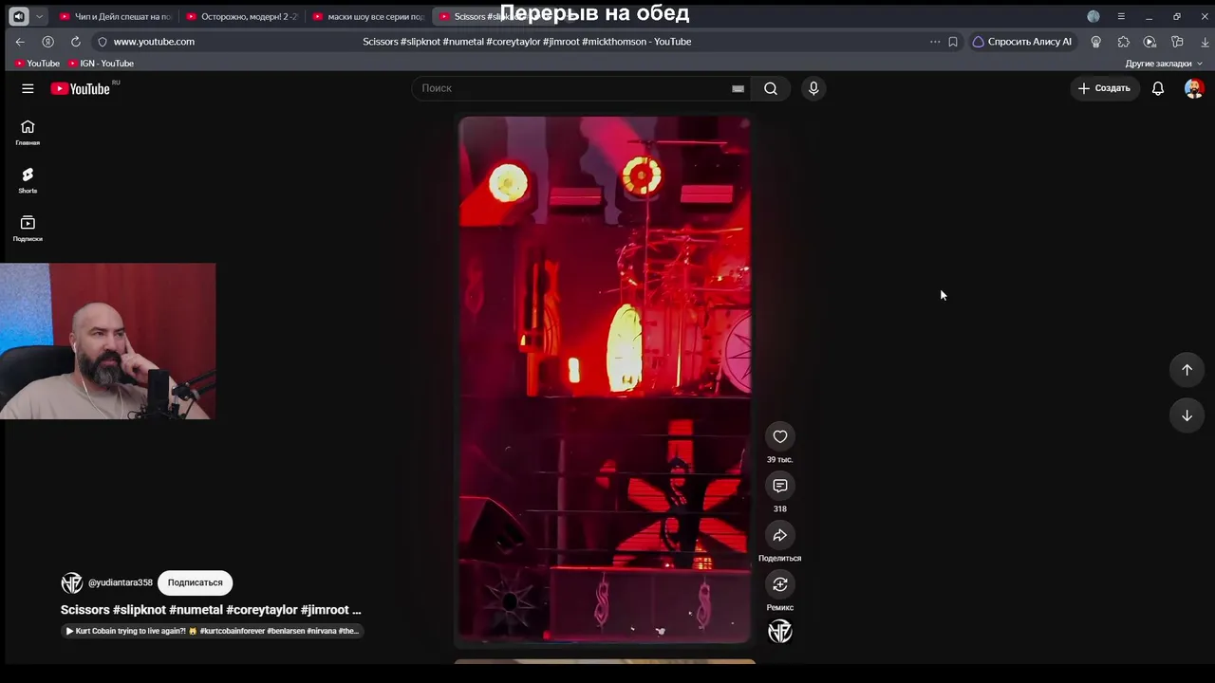Go back with the browser back arrow
This screenshot has height=683, width=1215.
(20, 42)
